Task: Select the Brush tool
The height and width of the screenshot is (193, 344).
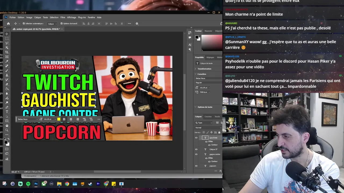Action: [7, 70]
